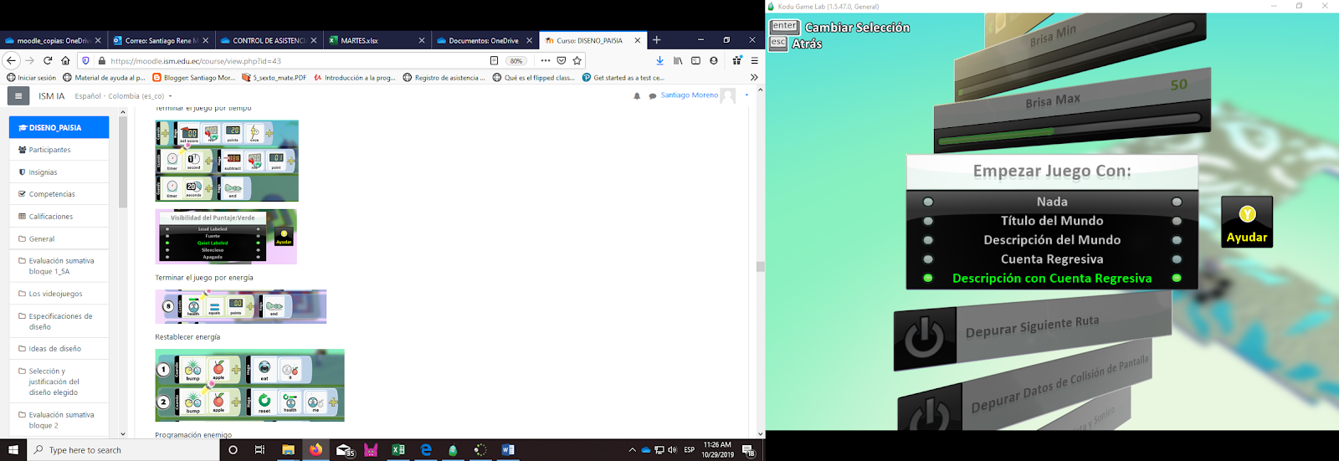
Task: Reload the Moodle page in Firefox
Action: click(48, 60)
